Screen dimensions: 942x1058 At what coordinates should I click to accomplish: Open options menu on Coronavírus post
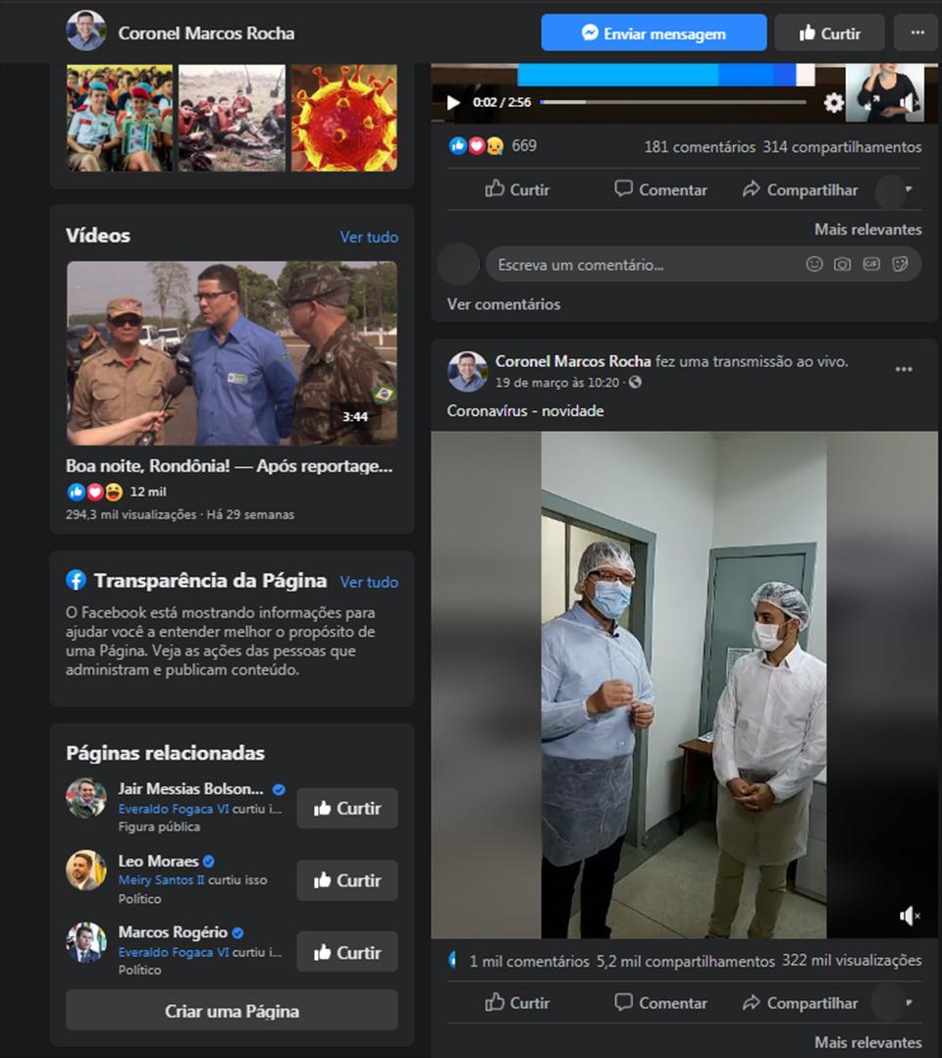[904, 369]
